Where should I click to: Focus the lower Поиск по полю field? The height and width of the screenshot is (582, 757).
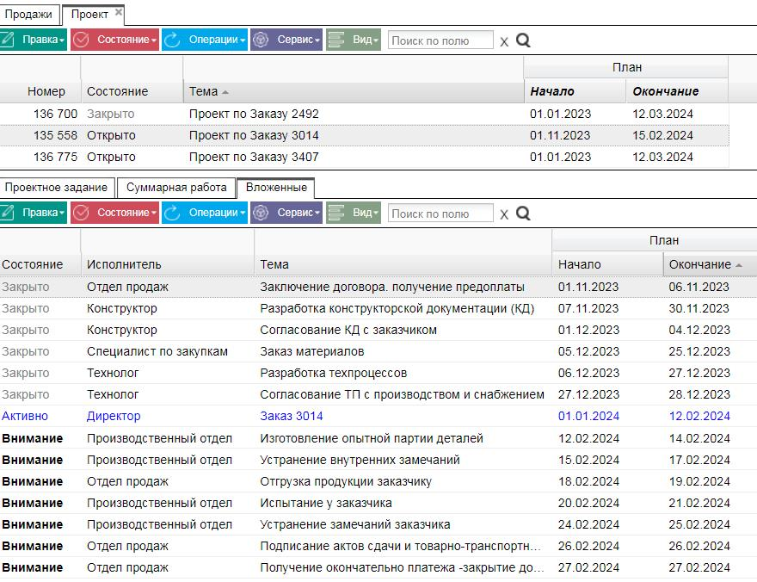(440, 214)
